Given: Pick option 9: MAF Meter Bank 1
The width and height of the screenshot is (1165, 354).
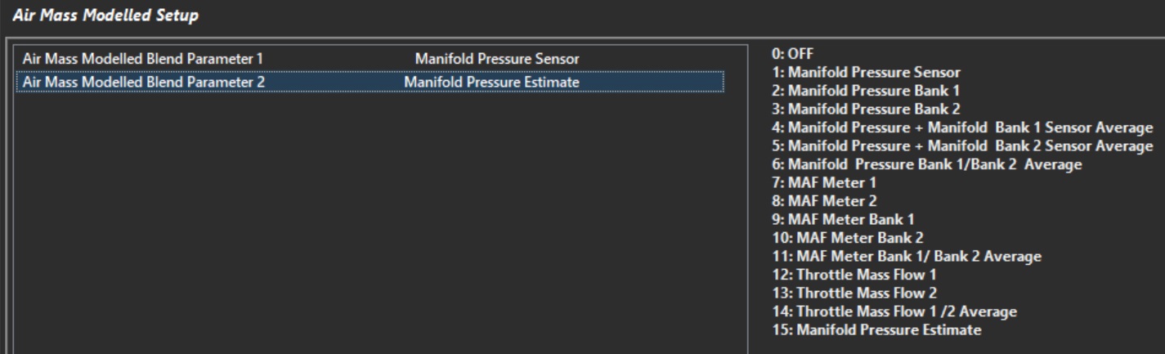Looking at the screenshot, I should click(843, 219).
